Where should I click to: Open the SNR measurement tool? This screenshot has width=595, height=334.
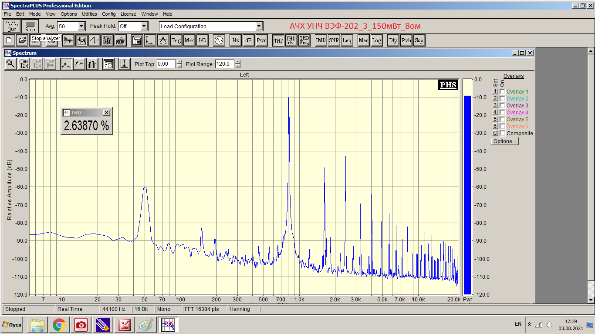[x=334, y=40]
